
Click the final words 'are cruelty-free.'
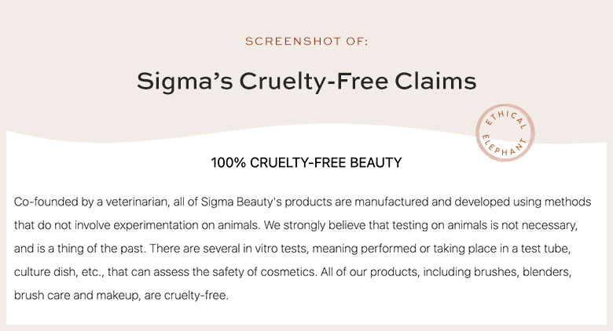click(186, 296)
